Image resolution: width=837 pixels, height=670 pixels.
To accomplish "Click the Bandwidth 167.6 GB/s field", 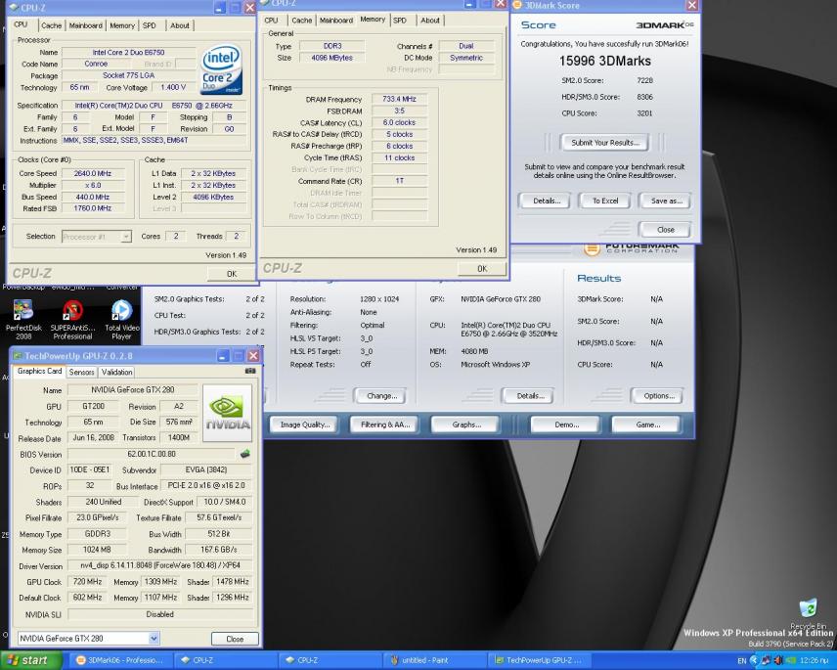I will pos(218,550).
